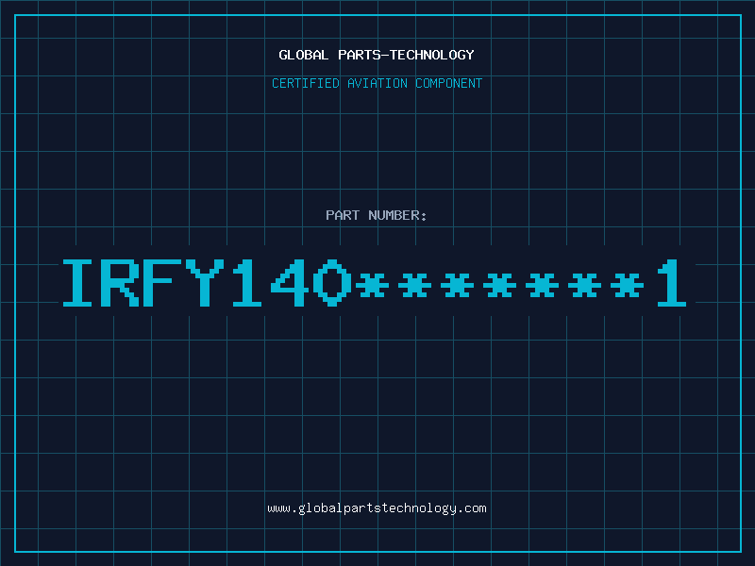Click the IRFY140*******1 part number

(x=374, y=283)
